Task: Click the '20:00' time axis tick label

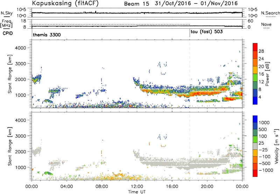Action: point(207,187)
